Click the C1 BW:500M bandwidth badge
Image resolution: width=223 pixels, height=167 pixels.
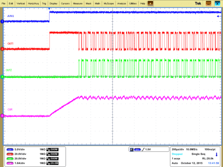click(52, 150)
